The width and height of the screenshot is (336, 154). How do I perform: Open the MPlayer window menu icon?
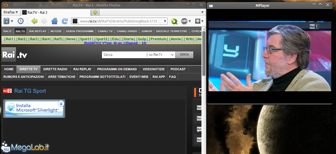(211, 6)
